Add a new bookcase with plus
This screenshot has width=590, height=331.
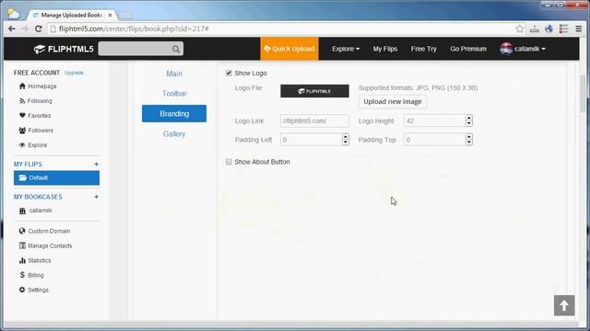[96, 197]
